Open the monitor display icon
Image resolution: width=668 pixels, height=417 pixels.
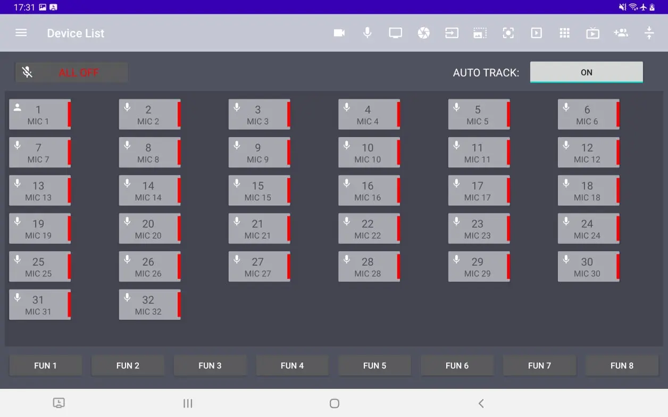click(395, 33)
